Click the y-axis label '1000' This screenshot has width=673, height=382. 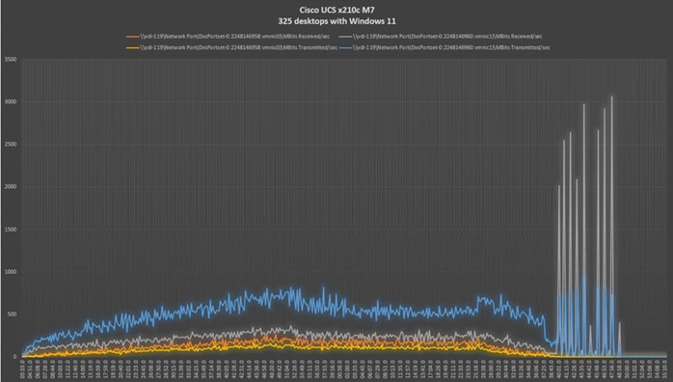pos(12,272)
